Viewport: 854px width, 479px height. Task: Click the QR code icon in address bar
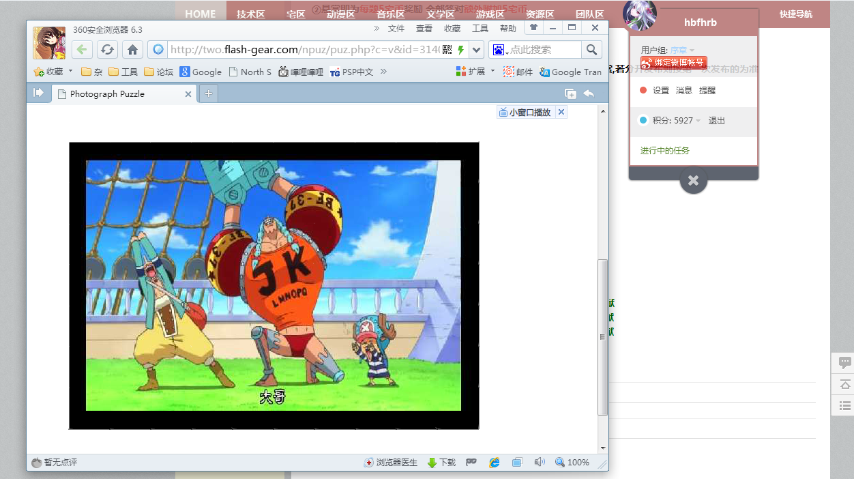coord(447,50)
